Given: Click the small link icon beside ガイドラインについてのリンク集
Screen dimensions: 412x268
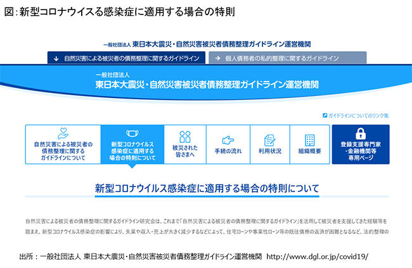Looking at the screenshot, I should [324, 116].
